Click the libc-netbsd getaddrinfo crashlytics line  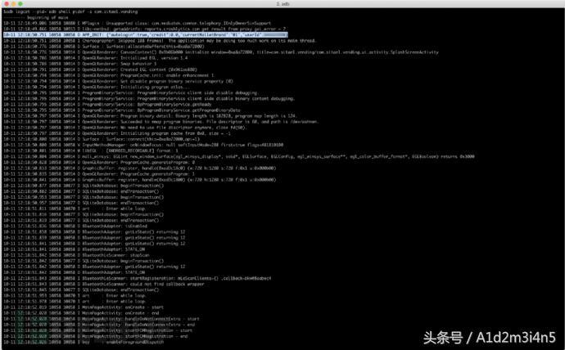point(144,29)
